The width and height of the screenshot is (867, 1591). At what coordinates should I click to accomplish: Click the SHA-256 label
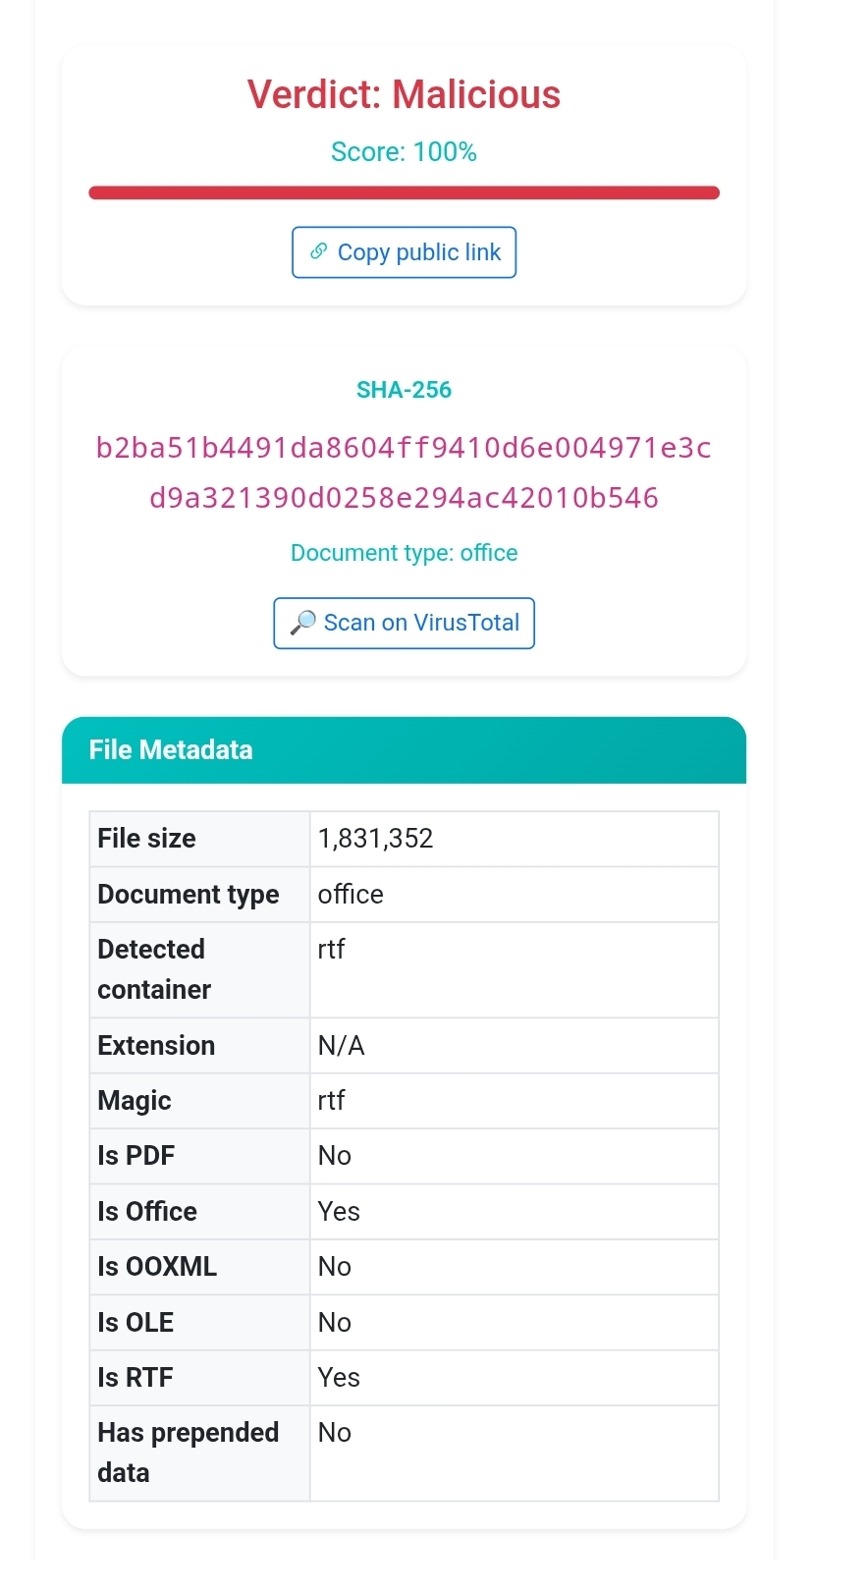[404, 390]
